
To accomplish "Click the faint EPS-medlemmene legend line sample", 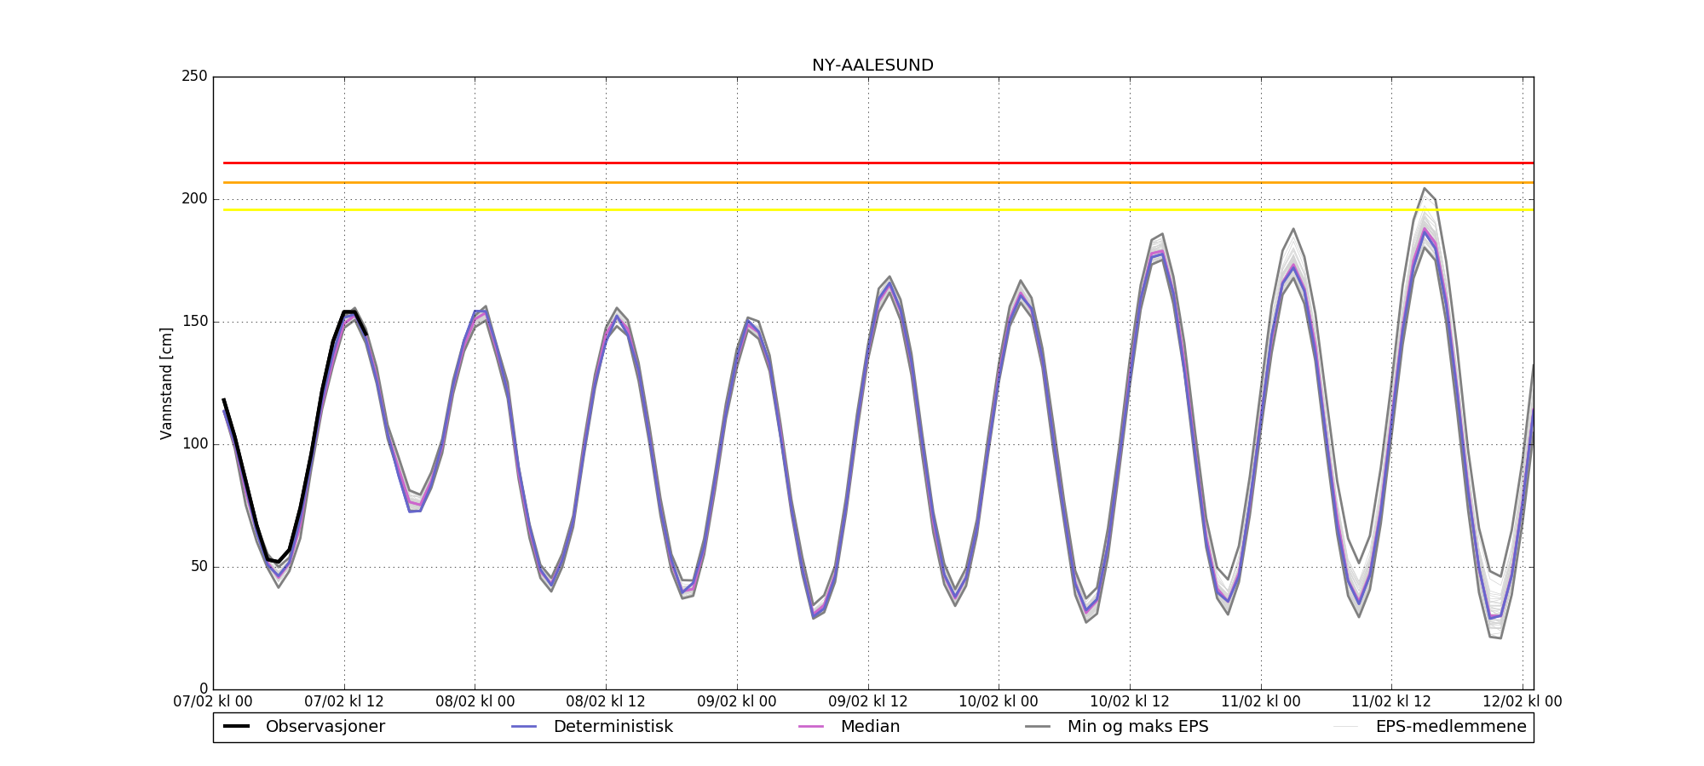I will coord(1345,727).
